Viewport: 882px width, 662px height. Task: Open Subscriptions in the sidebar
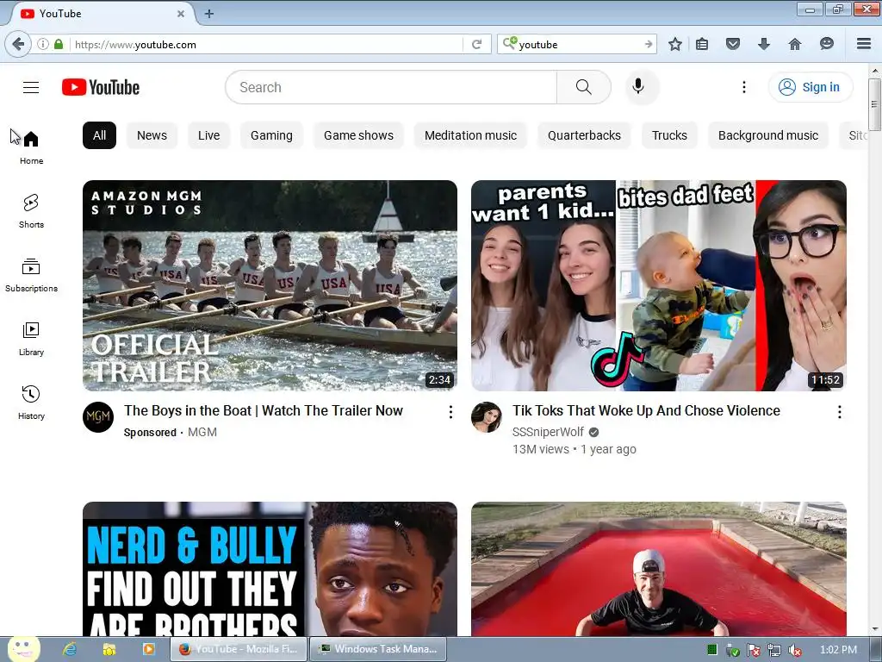31,275
